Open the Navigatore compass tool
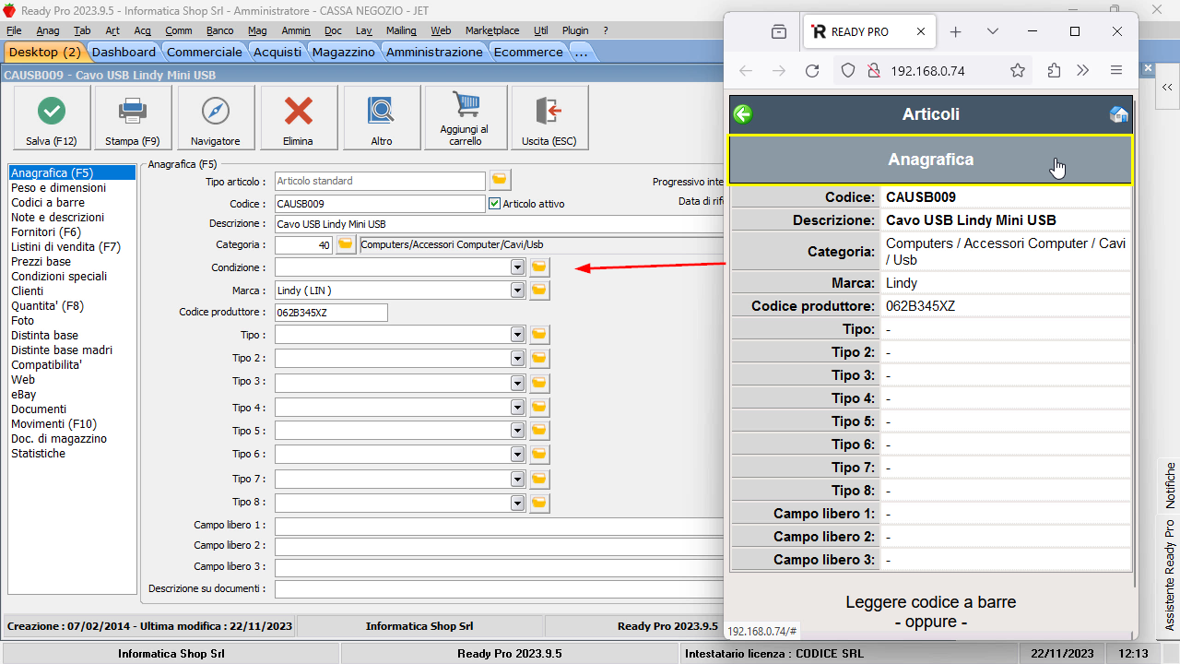This screenshot has width=1180, height=664. tap(216, 117)
